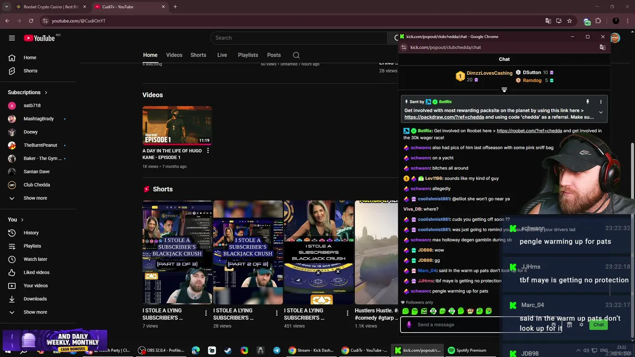Open the YouTube hamburger guide menu
Image resolution: width=635 pixels, height=357 pixels.
click(x=12, y=38)
